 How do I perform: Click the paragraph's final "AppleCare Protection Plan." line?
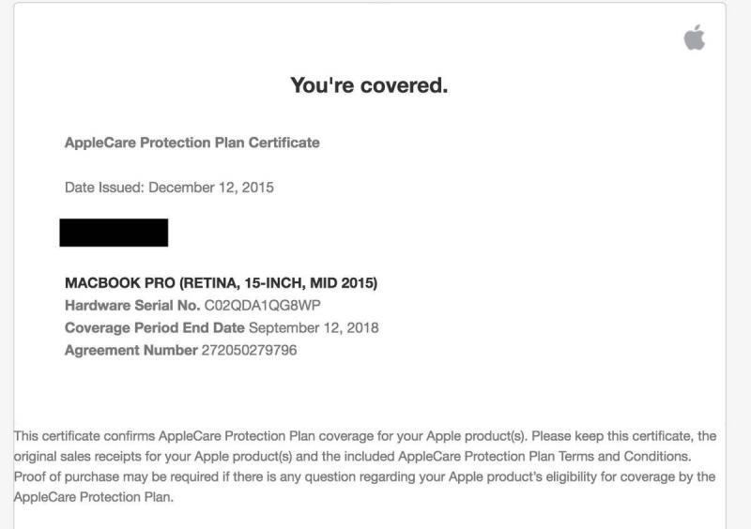(x=93, y=498)
